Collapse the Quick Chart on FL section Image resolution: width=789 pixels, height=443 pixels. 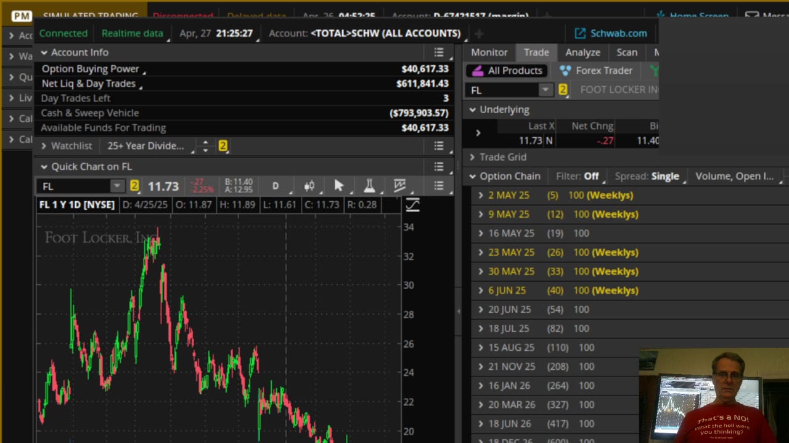[44, 167]
